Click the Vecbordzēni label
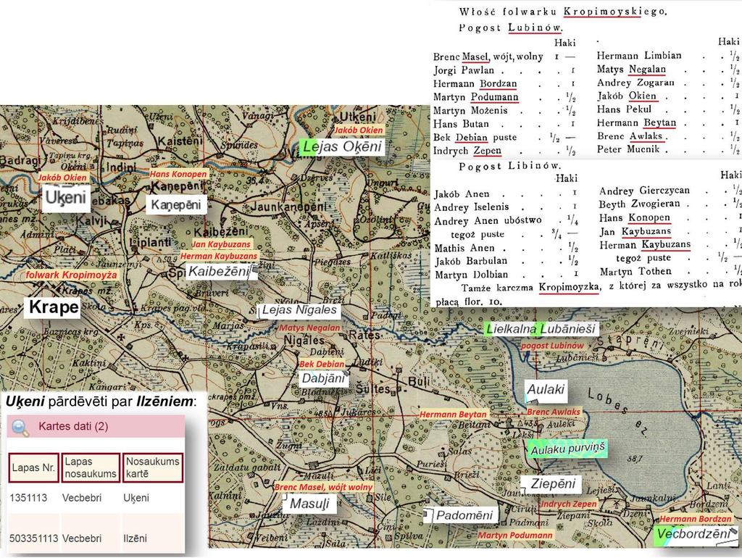742x558 pixels. [x=696, y=534]
